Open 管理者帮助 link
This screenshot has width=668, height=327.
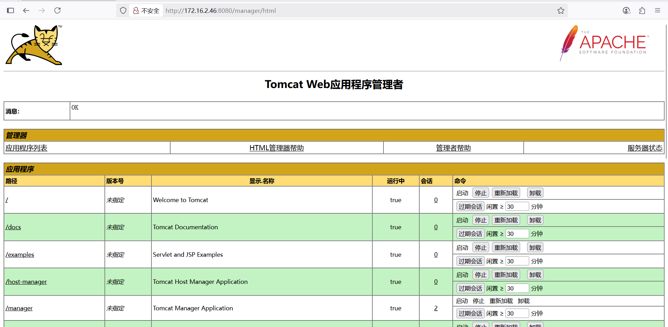[453, 148]
